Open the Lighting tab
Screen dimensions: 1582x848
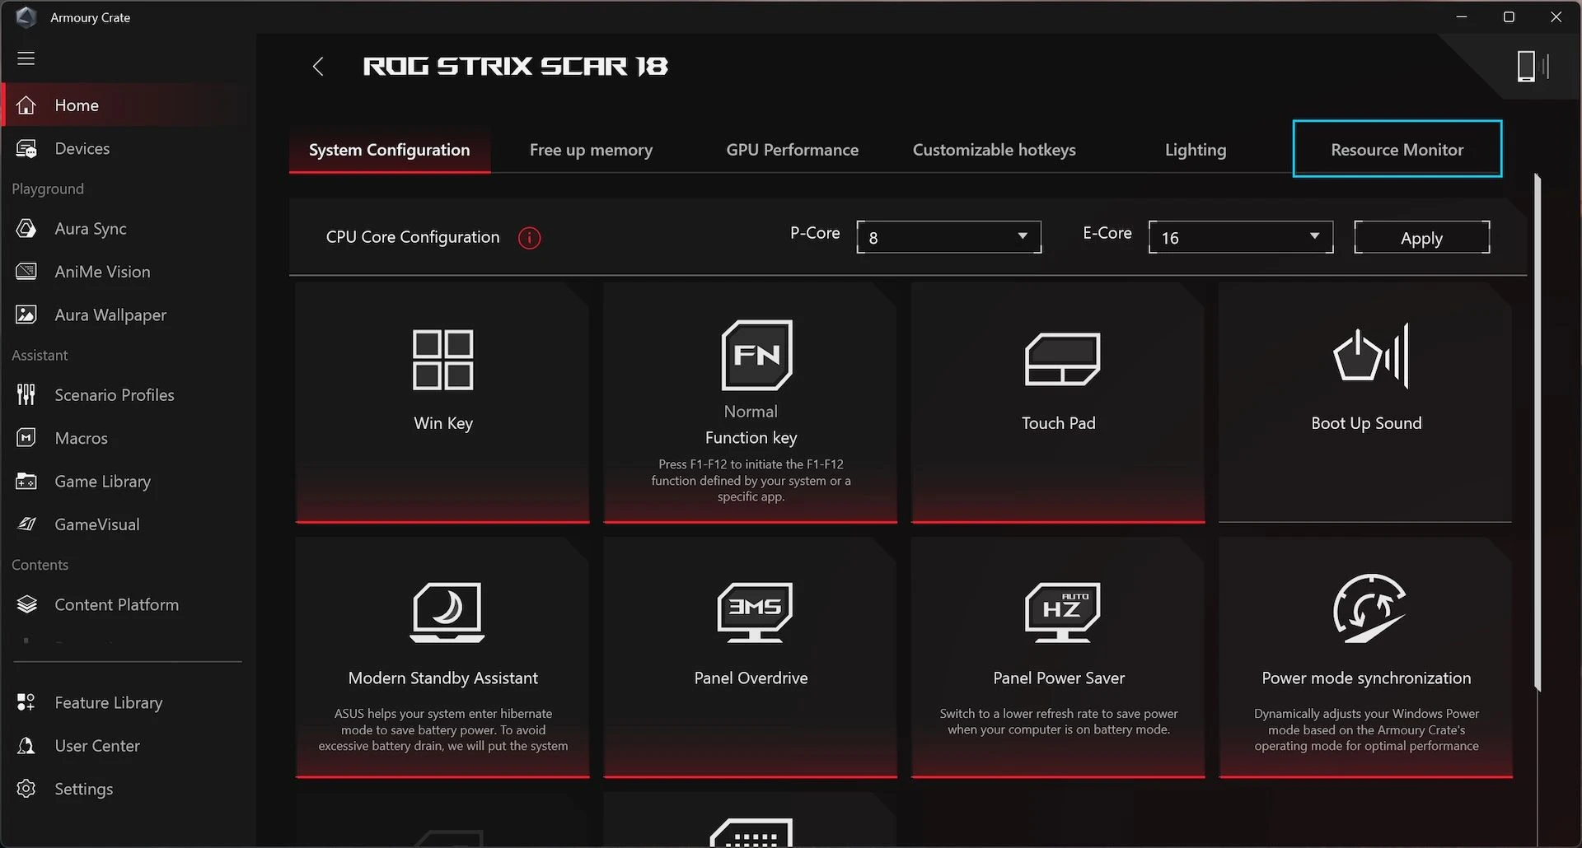pos(1196,150)
